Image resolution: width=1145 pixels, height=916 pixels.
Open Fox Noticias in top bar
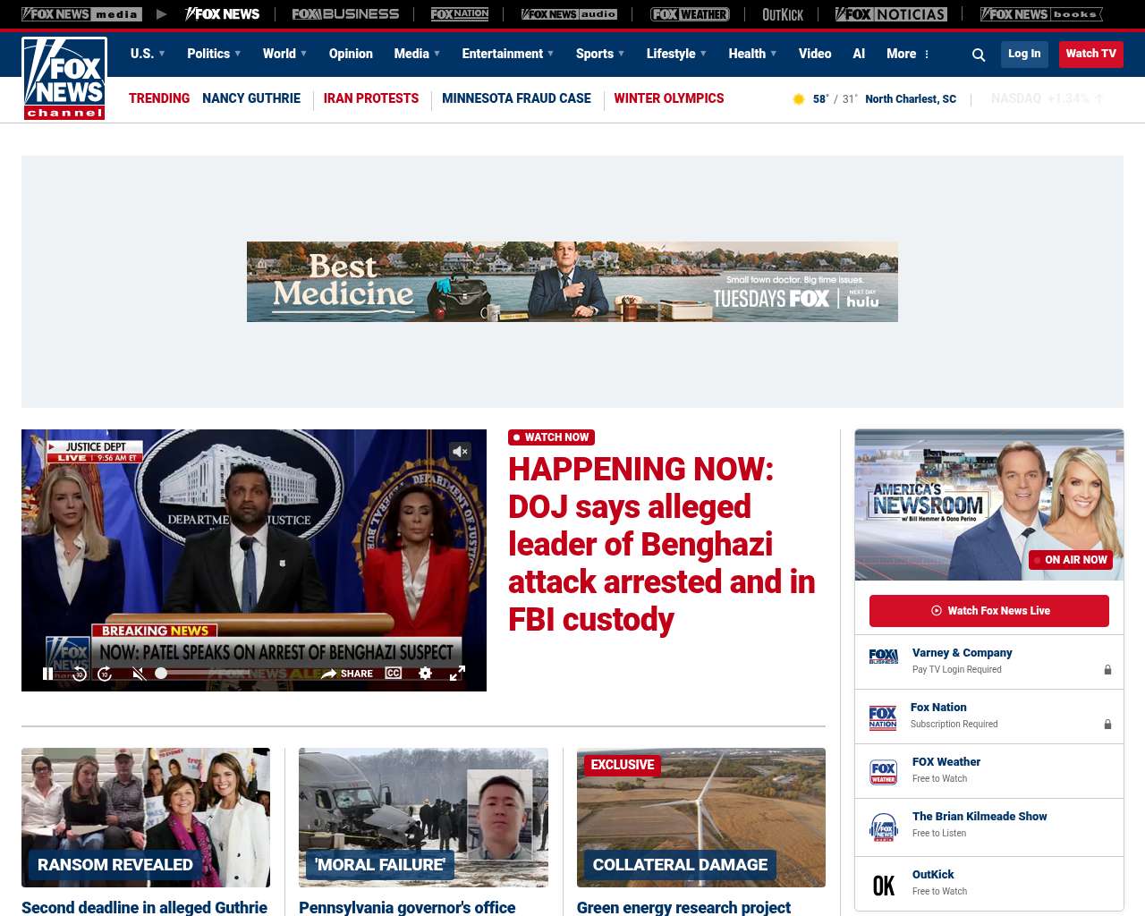click(891, 14)
